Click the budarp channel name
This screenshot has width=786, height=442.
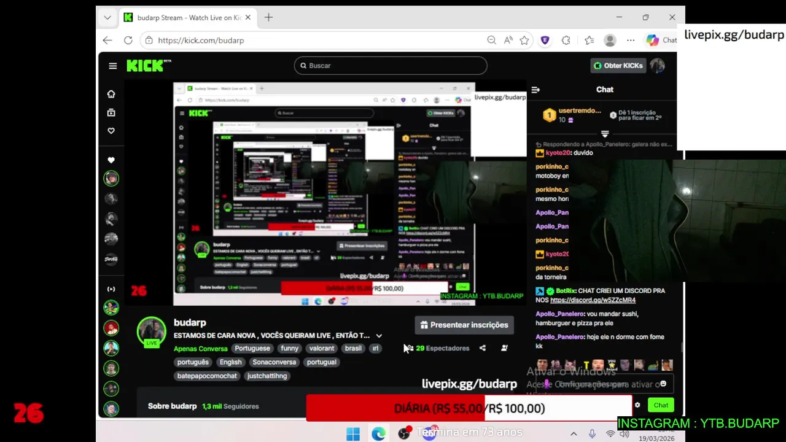(x=190, y=323)
